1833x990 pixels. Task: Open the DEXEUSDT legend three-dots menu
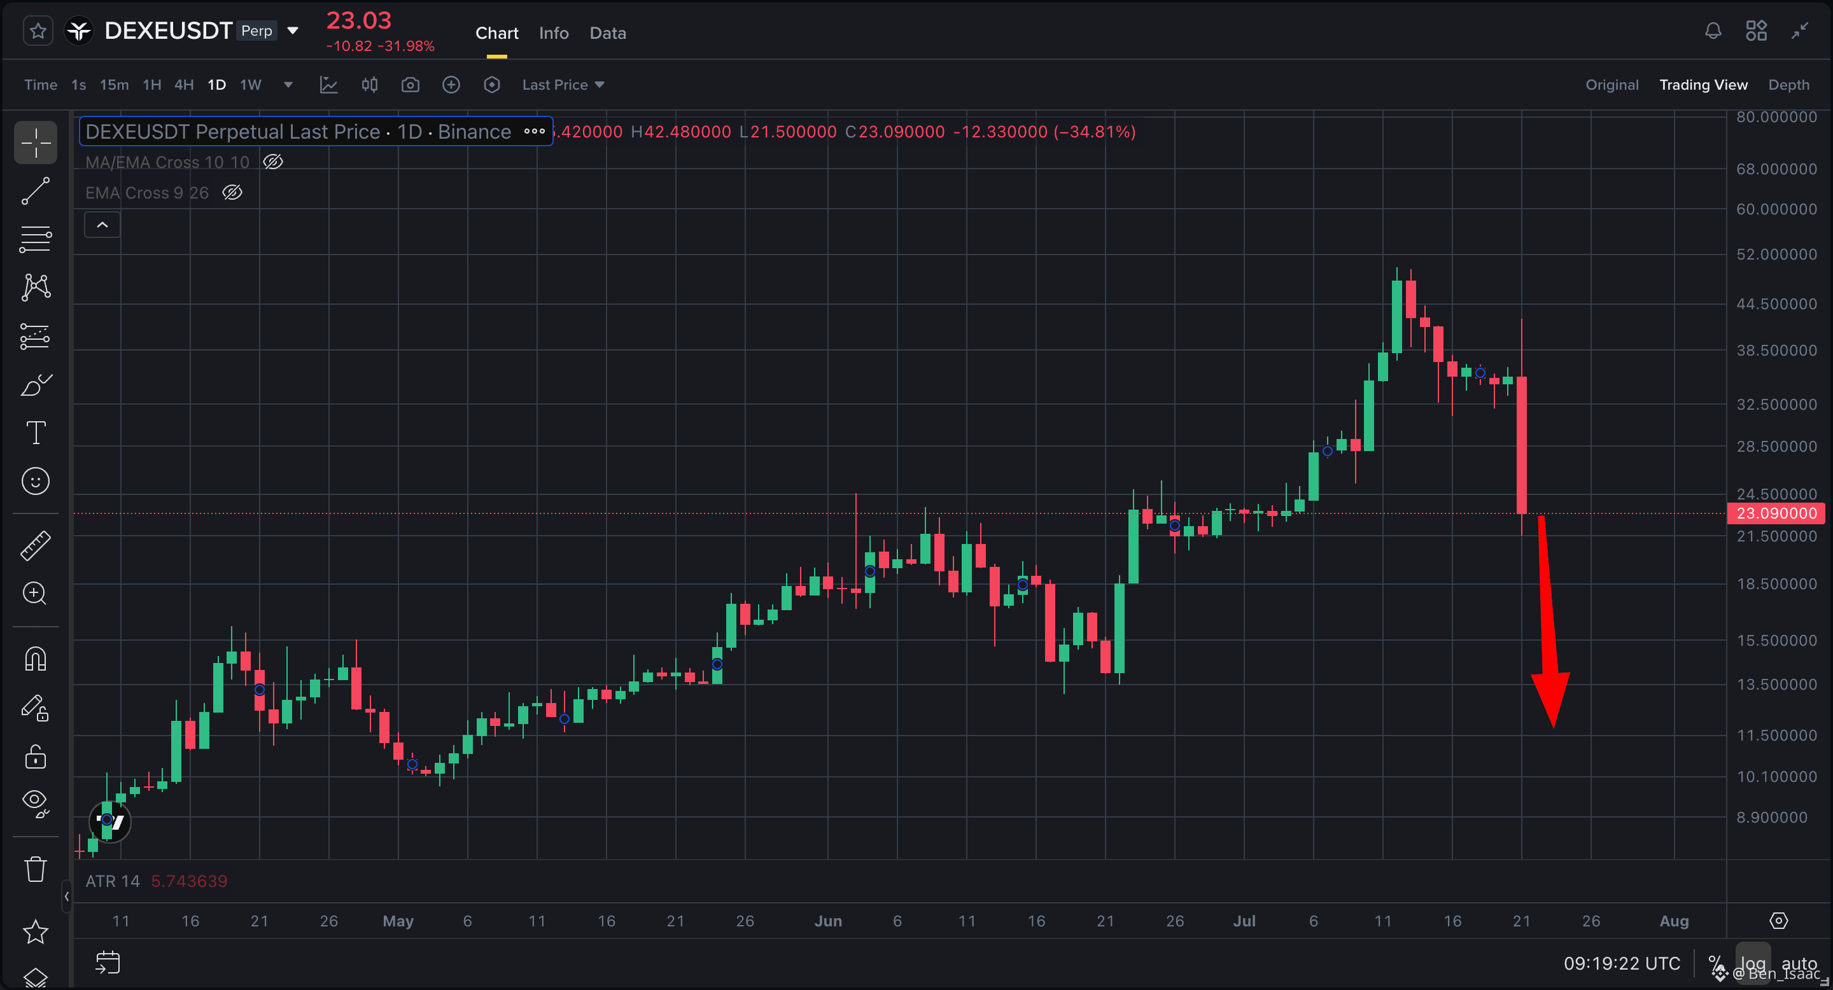[x=535, y=132]
